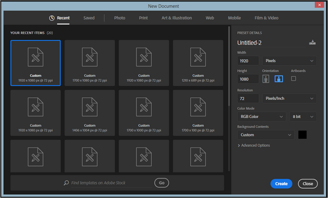Click the magnifier icon in Adobe Stock search
The height and width of the screenshot is (198, 328).
[66, 183]
